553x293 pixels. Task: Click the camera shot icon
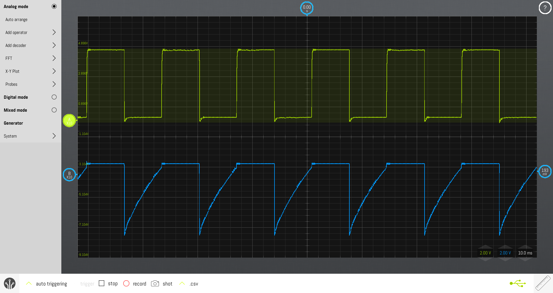[x=155, y=284]
